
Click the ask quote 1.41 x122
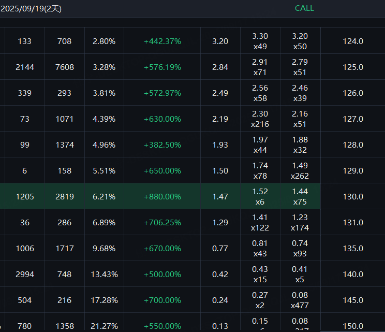tap(260, 223)
